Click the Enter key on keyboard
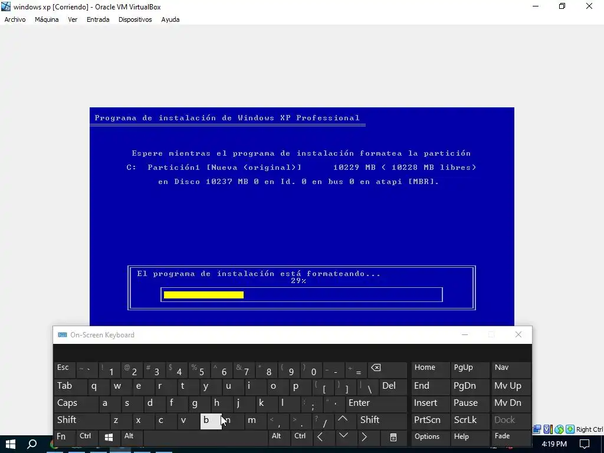This screenshot has width=604, height=453. click(x=376, y=403)
